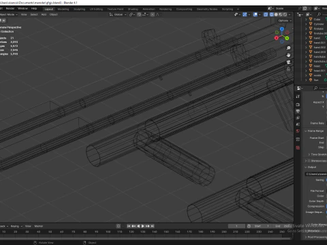Switch to the Modeling workspace tab
Screen dimensions: 327x245
(x=63, y=9)
